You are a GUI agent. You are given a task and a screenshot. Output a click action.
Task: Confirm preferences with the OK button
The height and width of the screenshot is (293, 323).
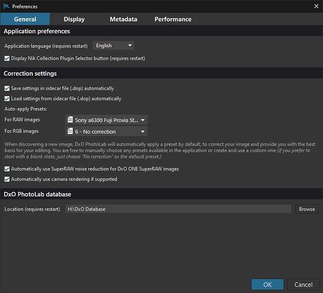tap(267, 285)
